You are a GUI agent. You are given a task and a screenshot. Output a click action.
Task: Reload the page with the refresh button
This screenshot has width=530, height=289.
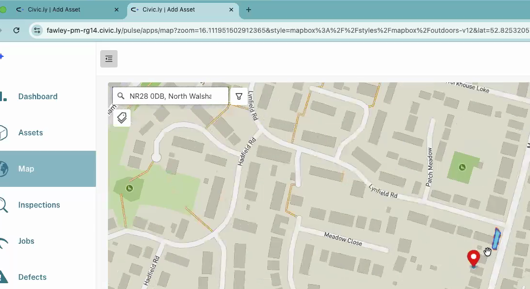(16, 30)
